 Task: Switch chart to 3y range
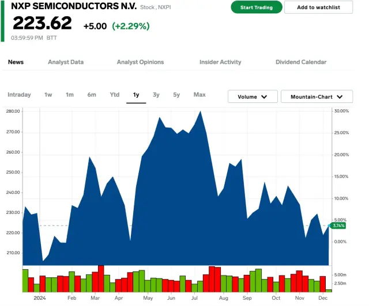click(156, 95)
